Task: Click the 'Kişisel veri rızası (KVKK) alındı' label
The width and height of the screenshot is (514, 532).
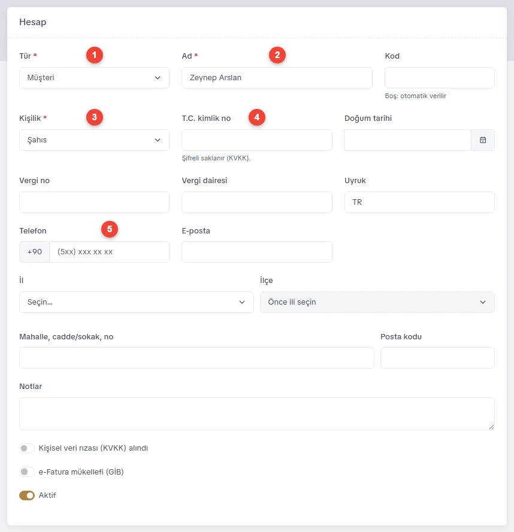Action: (x=93, y=448)
